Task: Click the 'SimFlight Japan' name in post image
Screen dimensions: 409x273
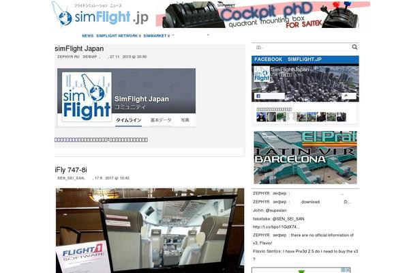Action: (142, 99)
